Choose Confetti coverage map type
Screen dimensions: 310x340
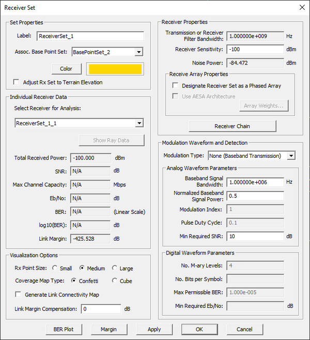coord(74,280)
